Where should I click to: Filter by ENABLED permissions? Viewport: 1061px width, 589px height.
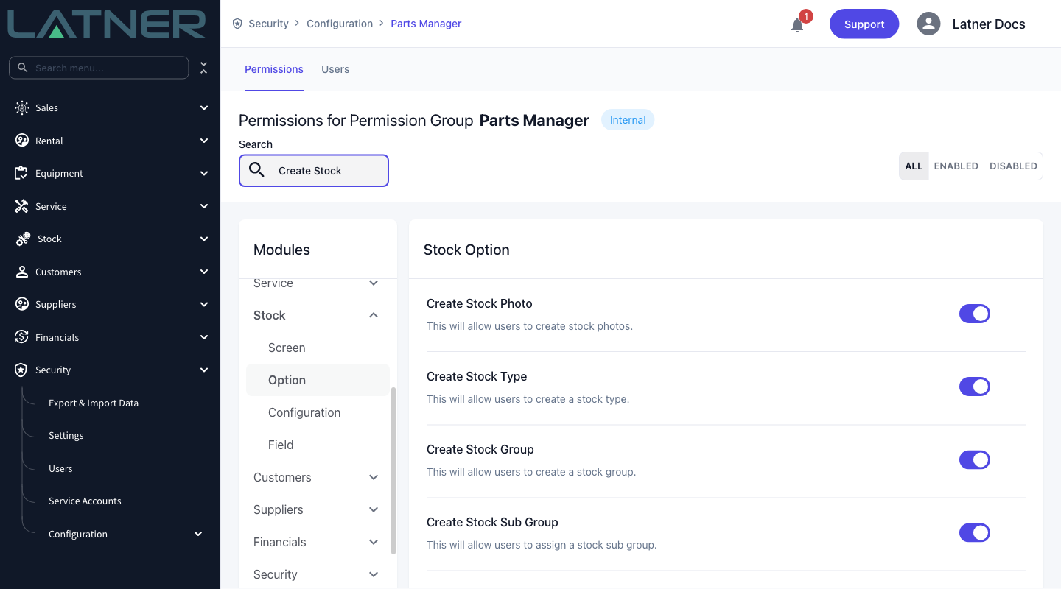coord(956,166)
